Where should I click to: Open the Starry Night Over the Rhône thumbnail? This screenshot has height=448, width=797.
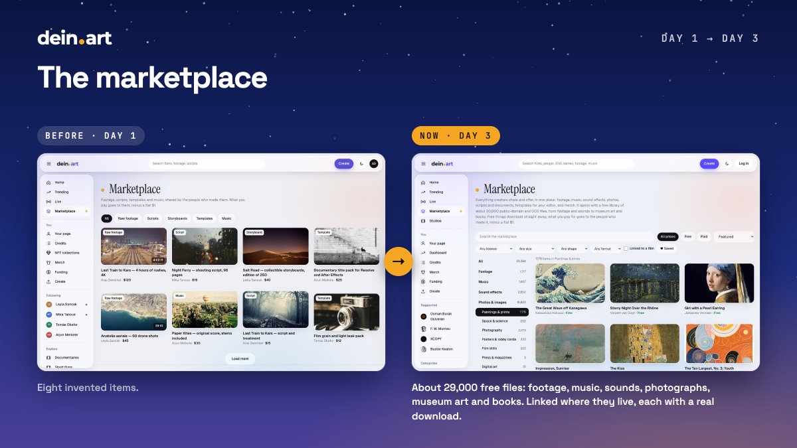[x=645, y=283]
